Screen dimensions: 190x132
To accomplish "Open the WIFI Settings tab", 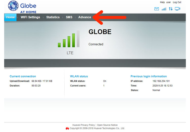I will coord(30,17).
